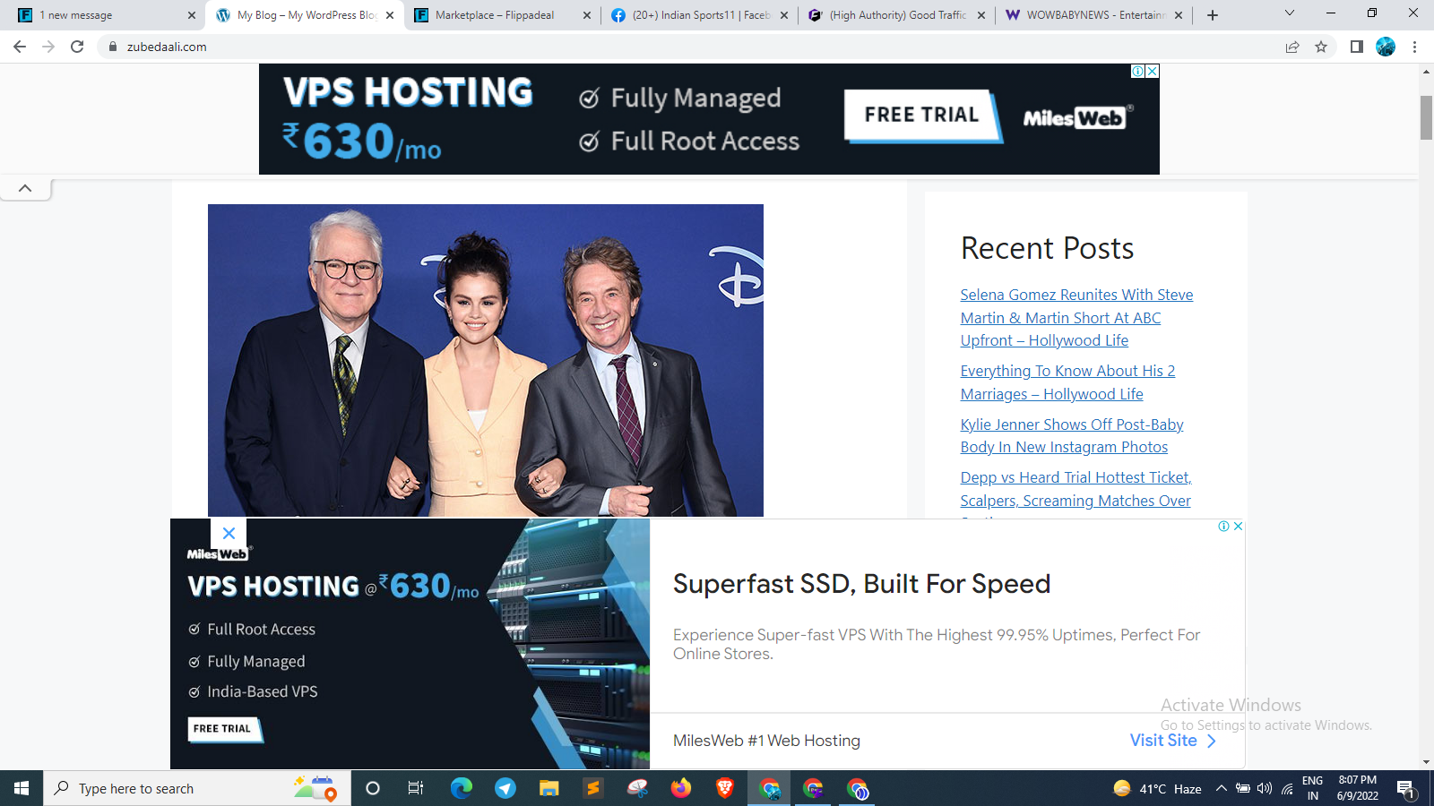Click FREE TRIAL in the top banner ad

(922, 115)
